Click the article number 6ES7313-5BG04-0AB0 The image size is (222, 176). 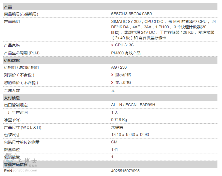131,14
